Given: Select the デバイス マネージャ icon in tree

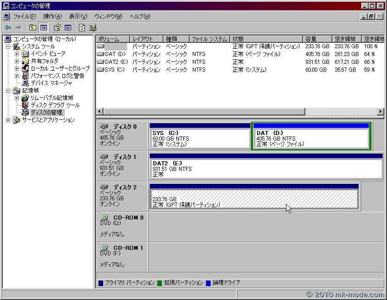Looking at the screenshot, I should click(x=26, y=83).
